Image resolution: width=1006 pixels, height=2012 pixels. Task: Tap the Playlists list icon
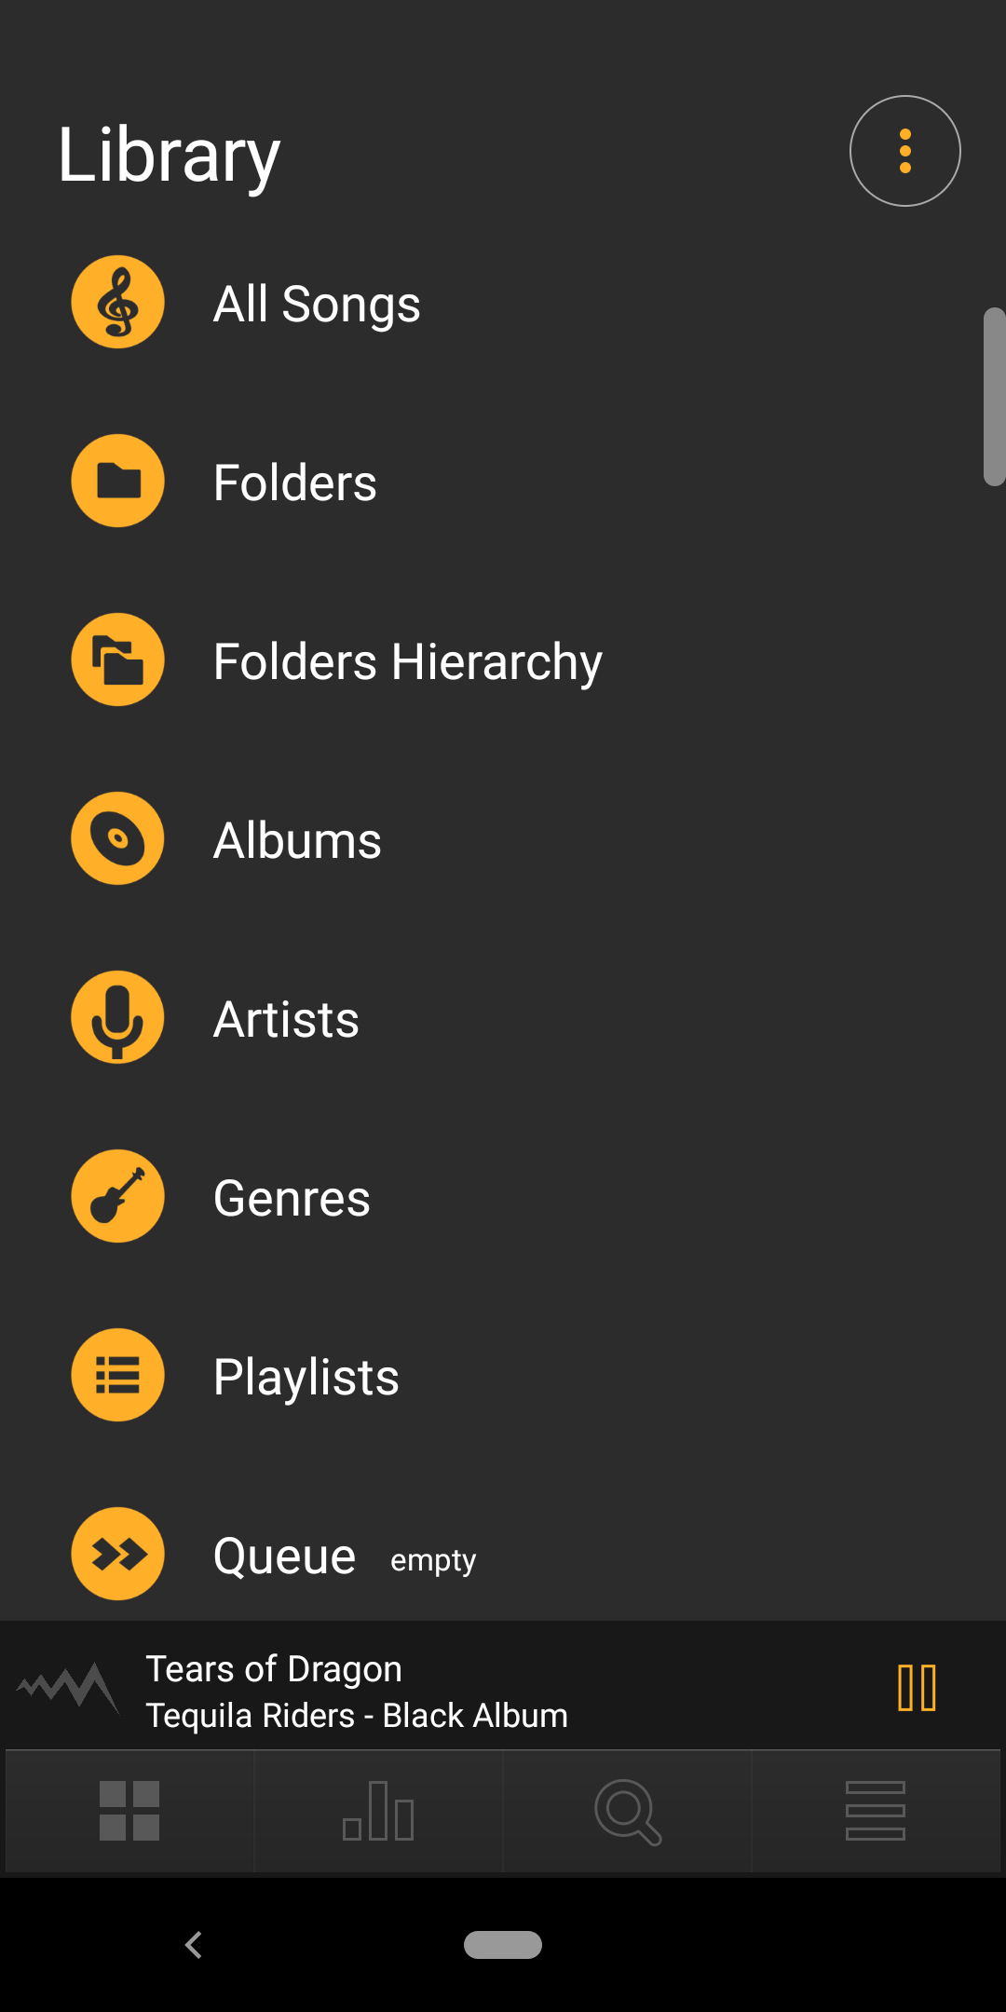point(118,1375)
